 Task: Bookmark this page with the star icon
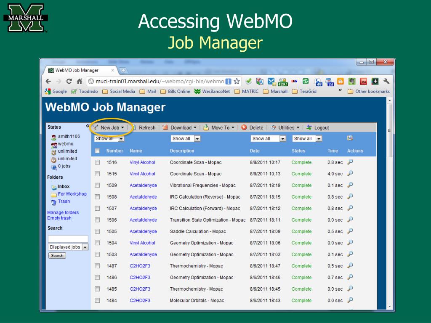pos(237,81)
